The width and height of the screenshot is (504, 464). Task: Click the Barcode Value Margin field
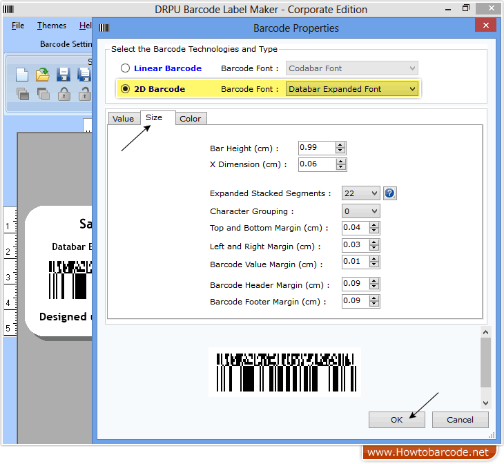356,262
